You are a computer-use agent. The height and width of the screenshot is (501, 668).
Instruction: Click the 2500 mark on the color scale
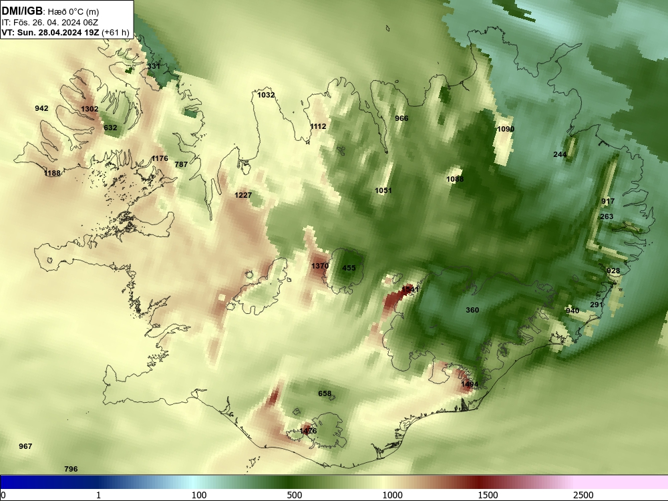pos(583,495)
